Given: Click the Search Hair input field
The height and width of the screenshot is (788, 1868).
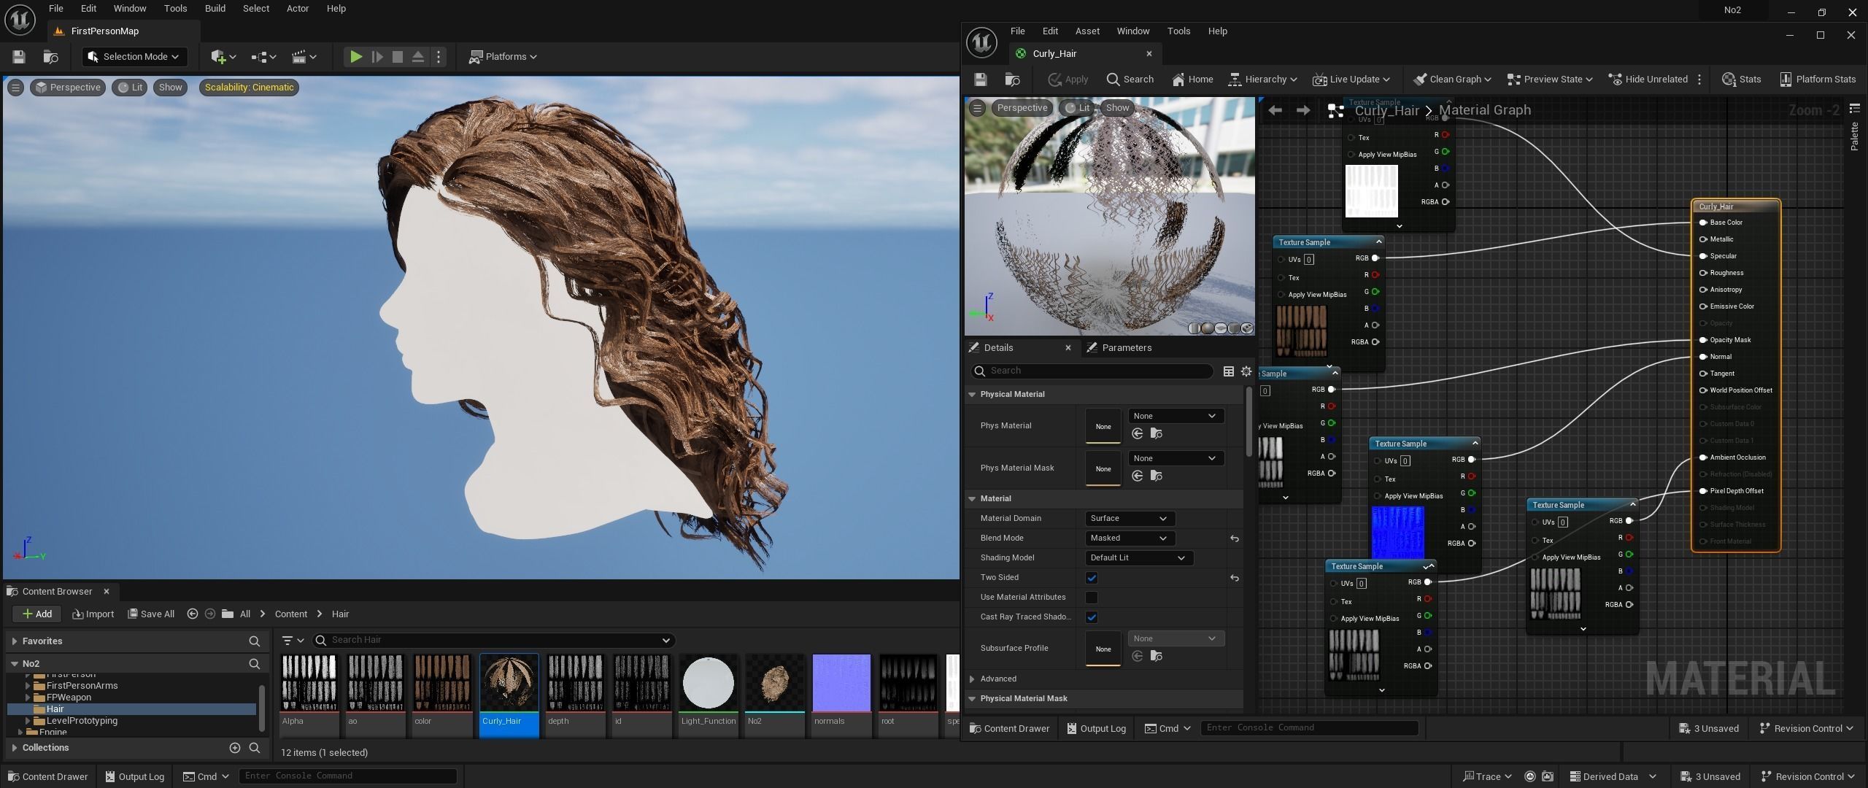Looking at the screenshot, I should (494, 641).
